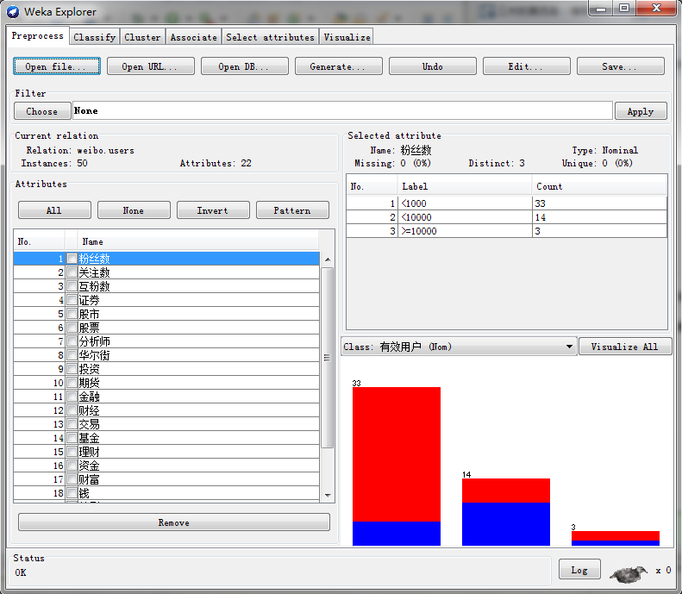
Task: Click the None attributes button
Action: point(134,210)
